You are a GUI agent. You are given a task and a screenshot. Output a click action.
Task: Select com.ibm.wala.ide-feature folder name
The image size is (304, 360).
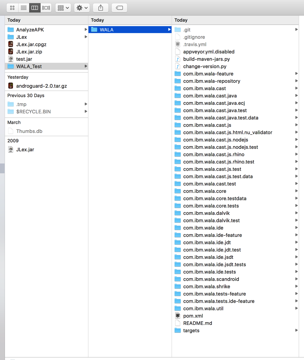213,235
